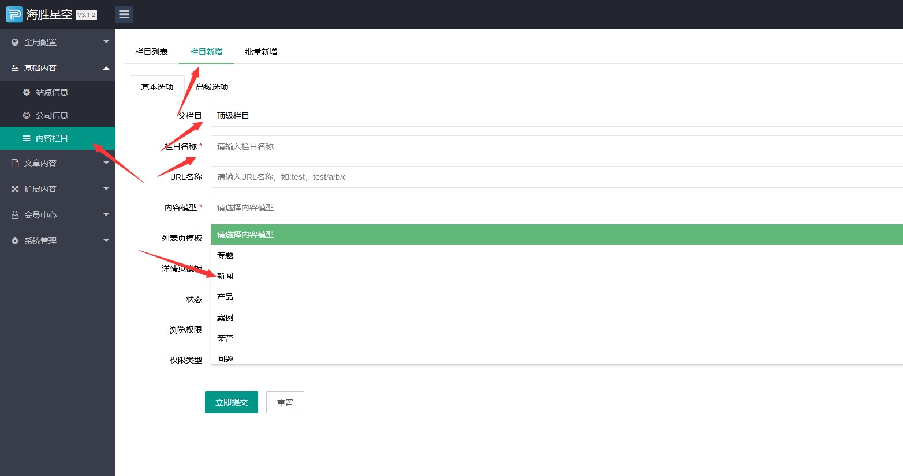This screenshot has height=476, width=903.
Task: Select 产品 from the model list
Action: (x=557, y=297)
